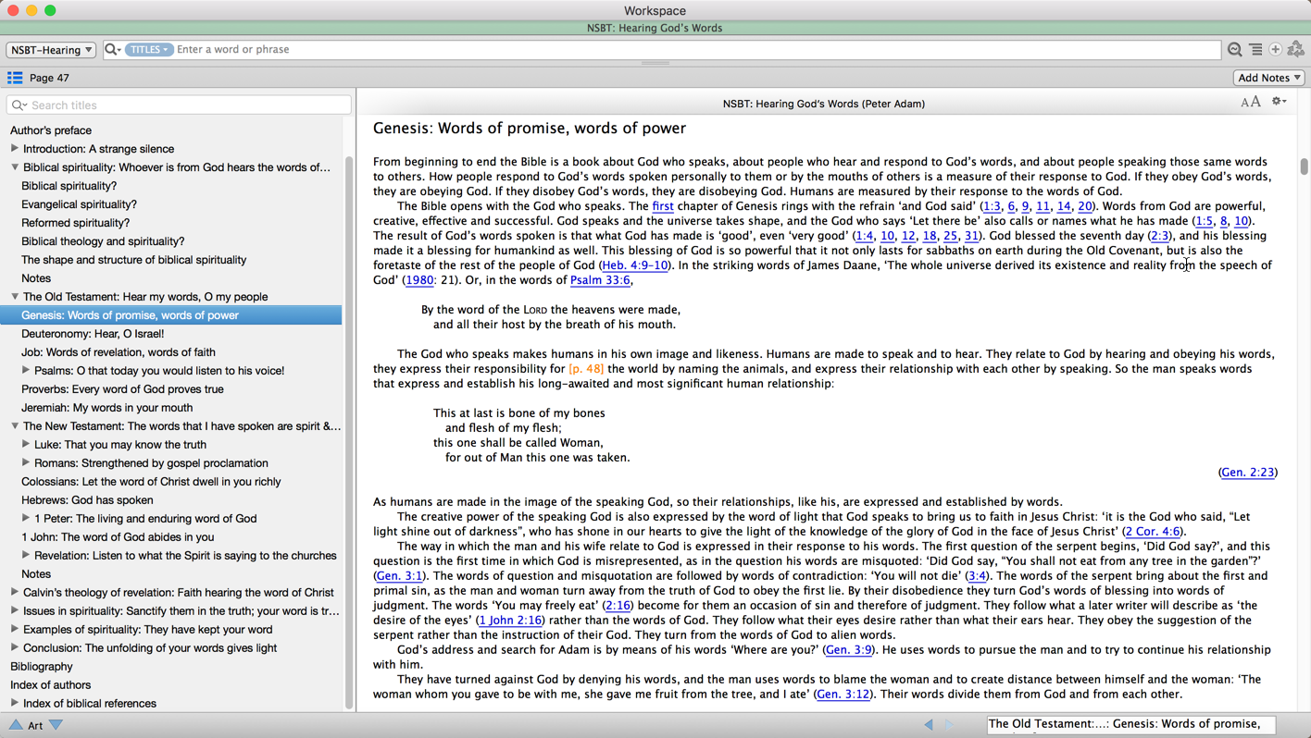Open the TITLES search field dropdown
Viewport: 1311px width, 738px height.
point(148,50)
